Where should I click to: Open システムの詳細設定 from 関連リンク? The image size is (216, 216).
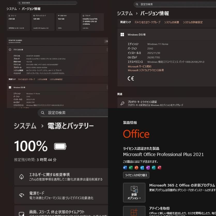pos(193,22)
